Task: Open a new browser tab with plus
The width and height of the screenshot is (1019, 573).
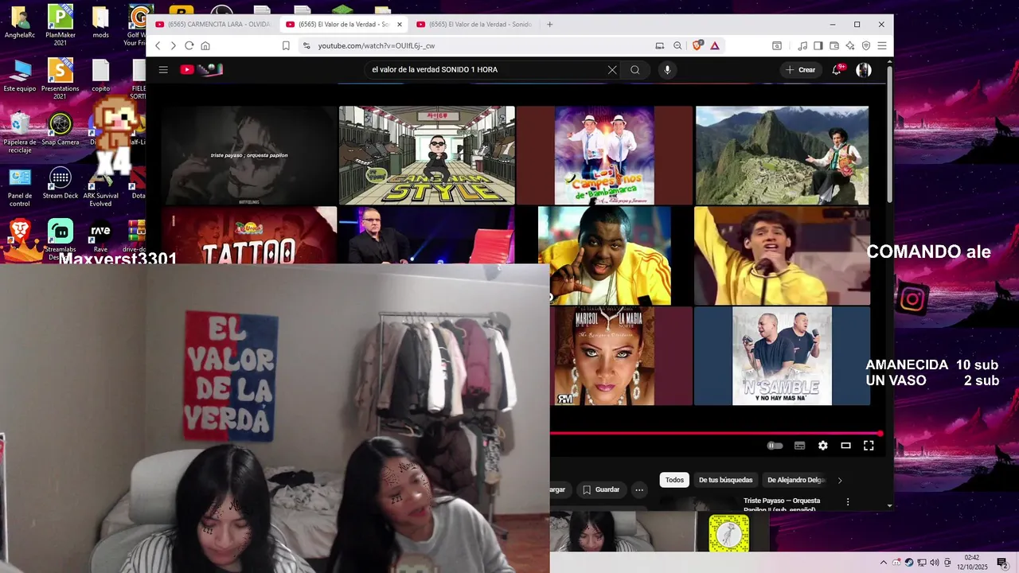Action: 549,25
